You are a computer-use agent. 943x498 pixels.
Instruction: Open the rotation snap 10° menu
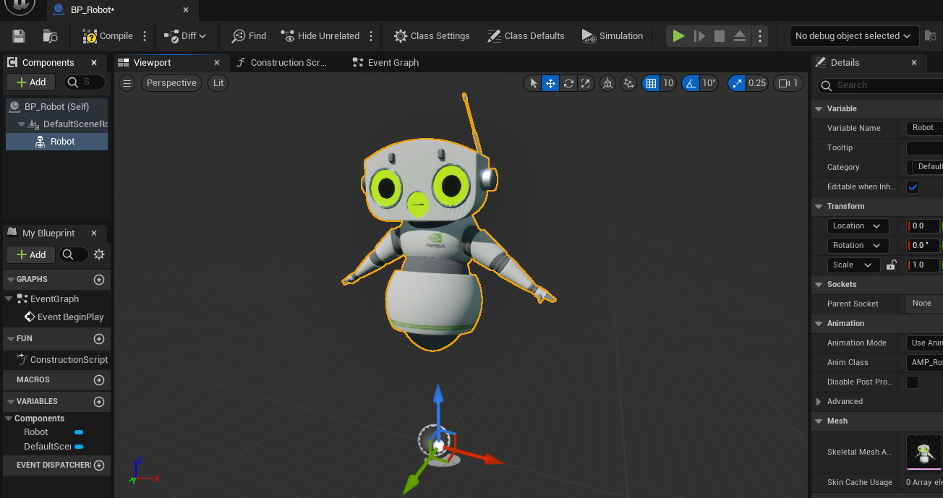(x=709, y=83)
